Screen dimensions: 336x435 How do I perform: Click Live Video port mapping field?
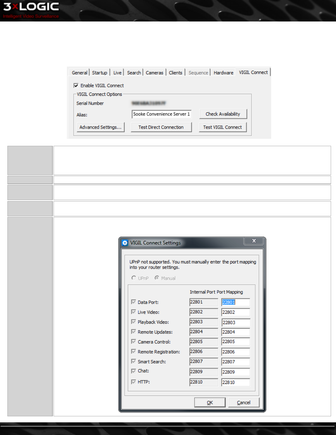[x=236, y=312]
